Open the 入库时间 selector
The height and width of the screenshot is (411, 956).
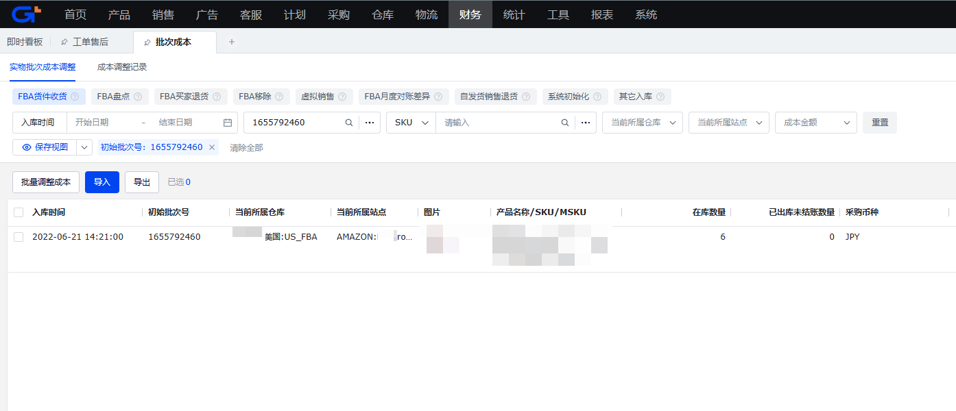pos(40,123)
